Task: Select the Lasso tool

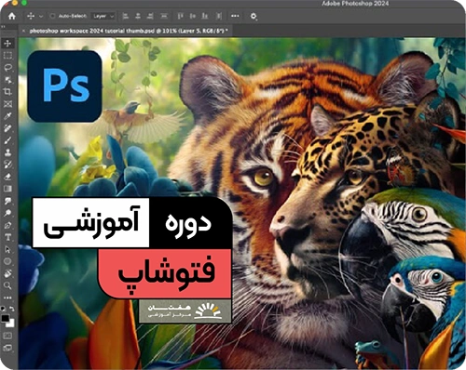Action: [7, 68]
